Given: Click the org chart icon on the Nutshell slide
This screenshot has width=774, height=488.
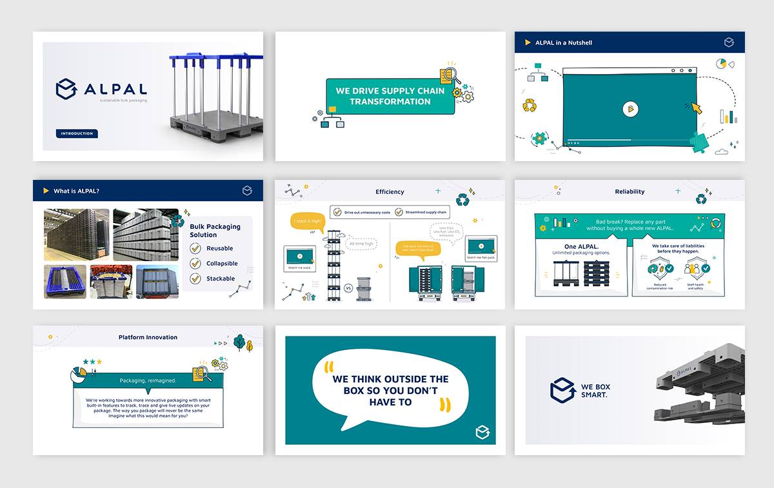Looking at the screenshot, I should [537, 72].
